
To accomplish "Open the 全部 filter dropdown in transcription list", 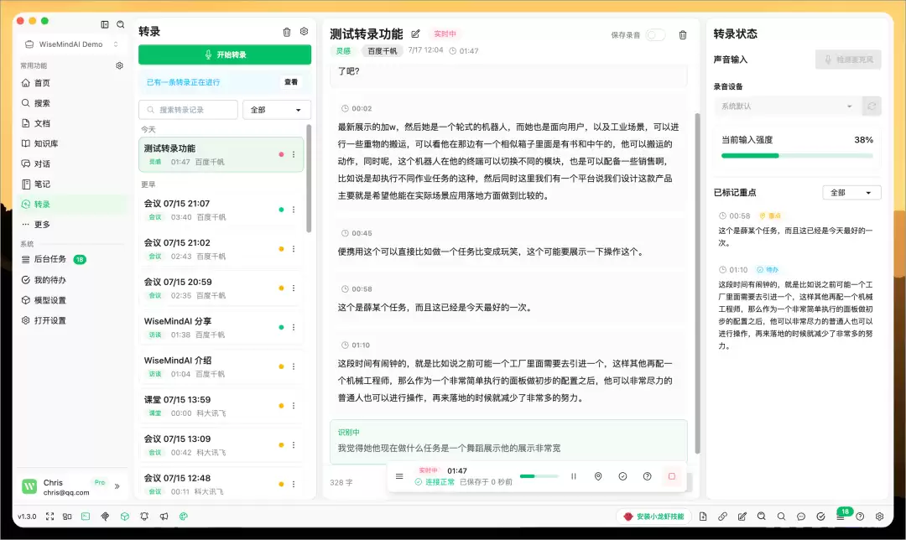I will point(276,110).
